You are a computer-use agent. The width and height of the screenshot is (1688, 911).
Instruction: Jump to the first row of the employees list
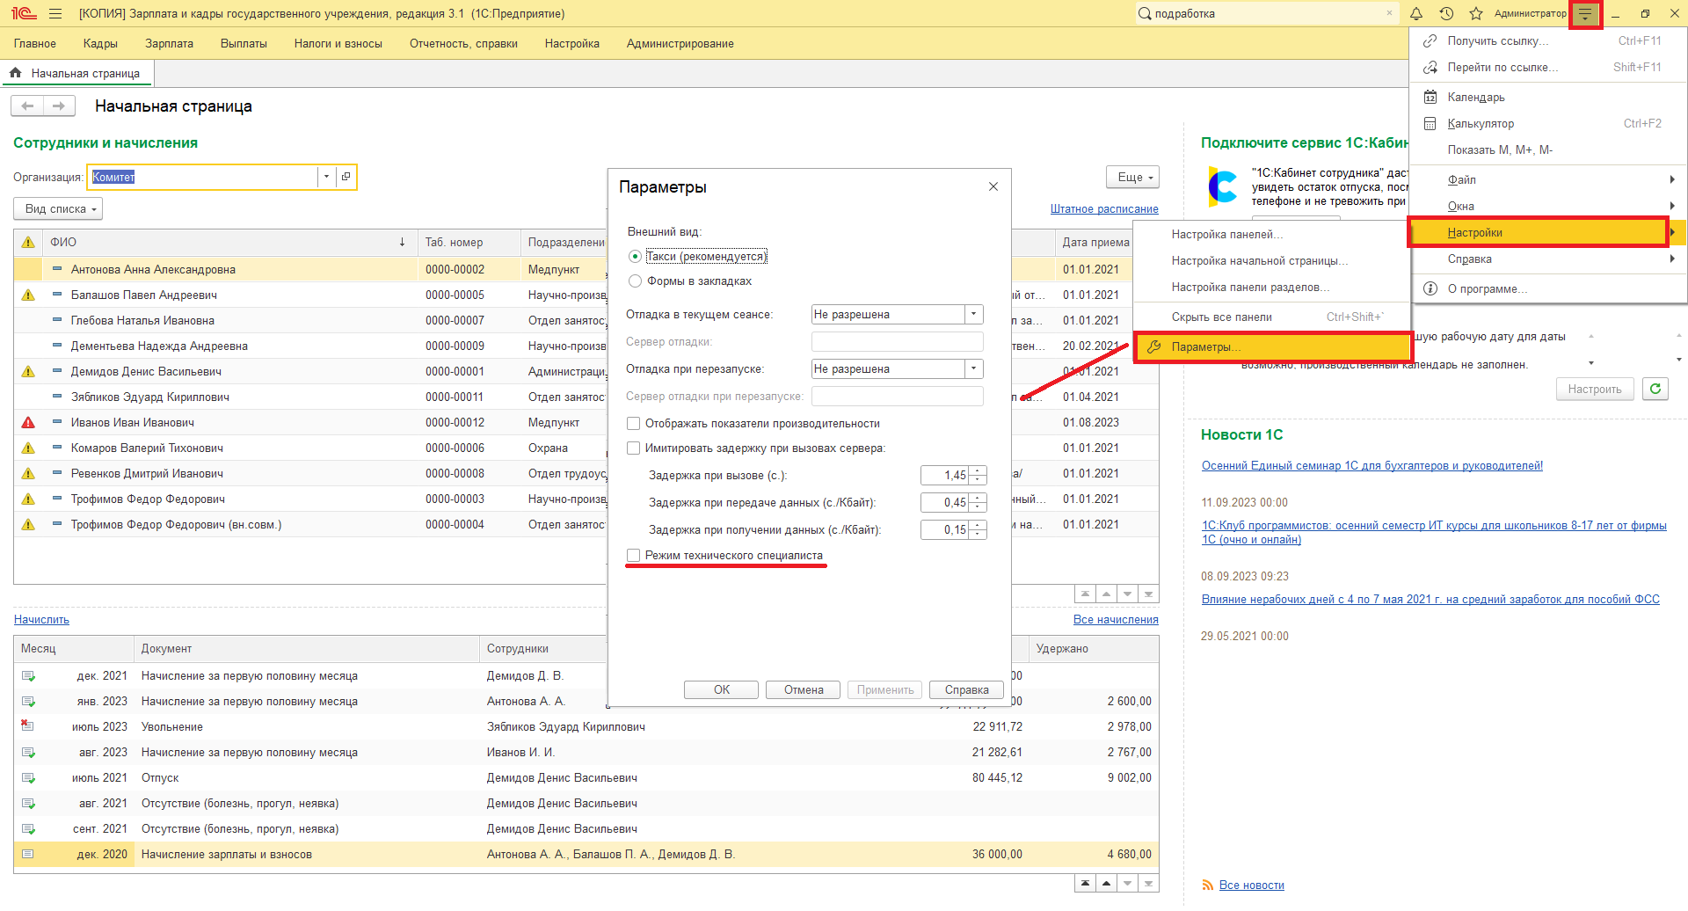[x=1085, y=594]
